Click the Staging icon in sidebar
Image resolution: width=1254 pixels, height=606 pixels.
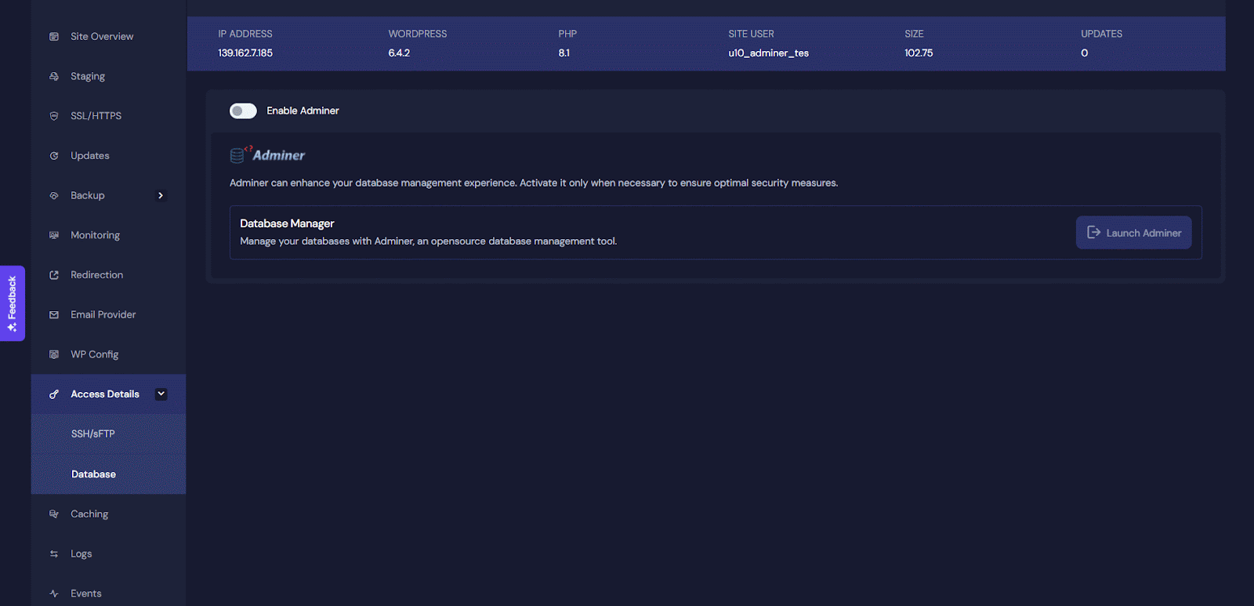pyautogui.click(x=54, y=77)
